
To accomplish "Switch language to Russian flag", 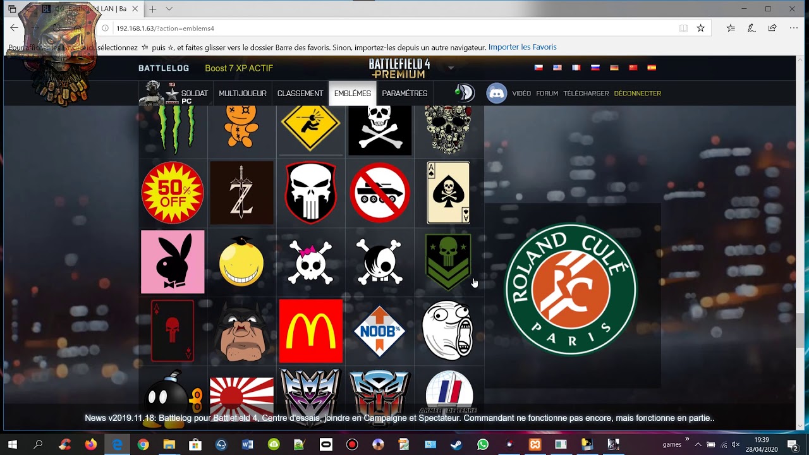I will pyautogui.click(x=595, y=68).
